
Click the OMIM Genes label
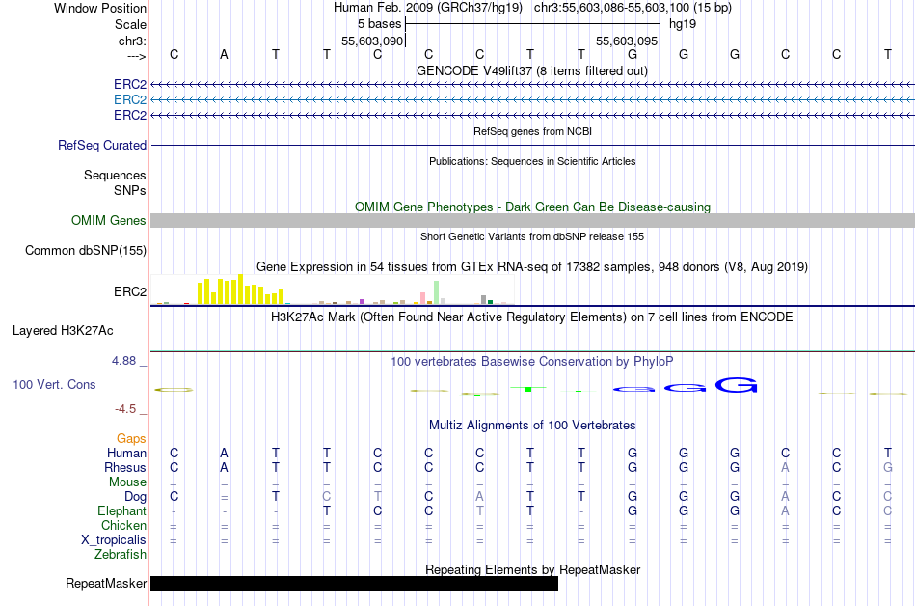pyautogui.click(x=108, y=220)
